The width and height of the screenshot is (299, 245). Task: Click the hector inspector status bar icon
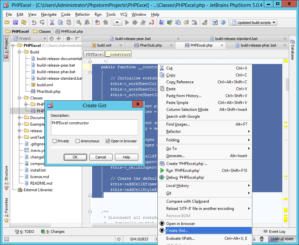coord(262,239)
